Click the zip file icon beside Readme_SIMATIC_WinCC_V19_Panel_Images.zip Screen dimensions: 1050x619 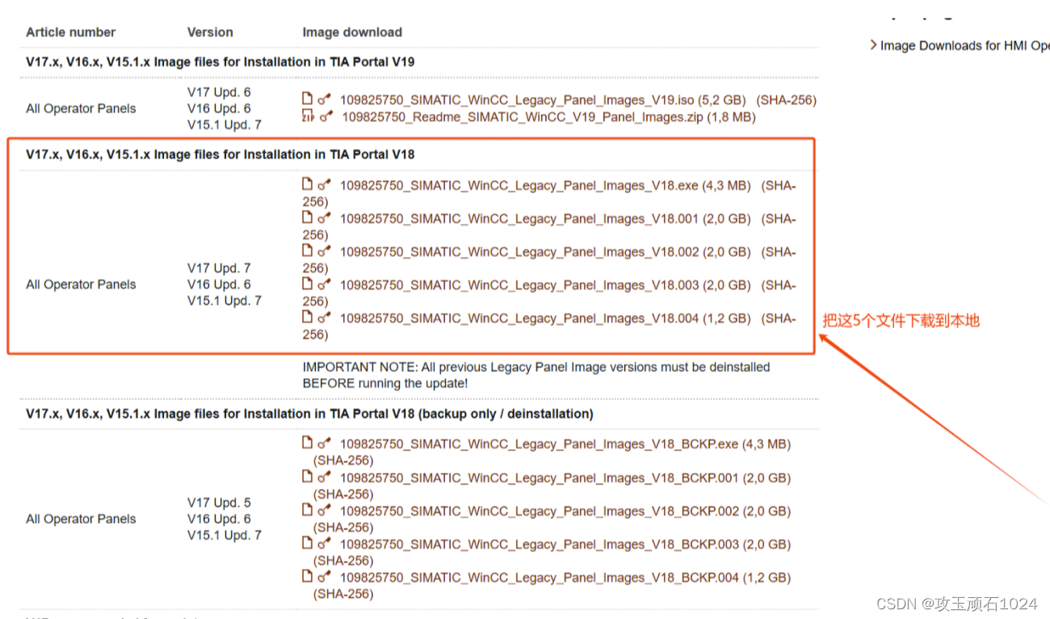pos(308,116)
